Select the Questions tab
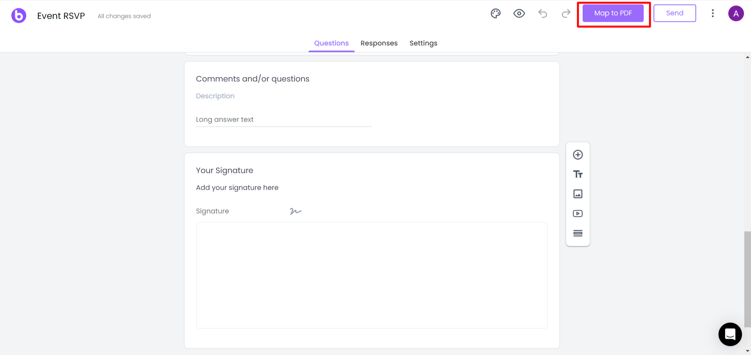This screenshot has height=355, width=751. click(331, 43)
